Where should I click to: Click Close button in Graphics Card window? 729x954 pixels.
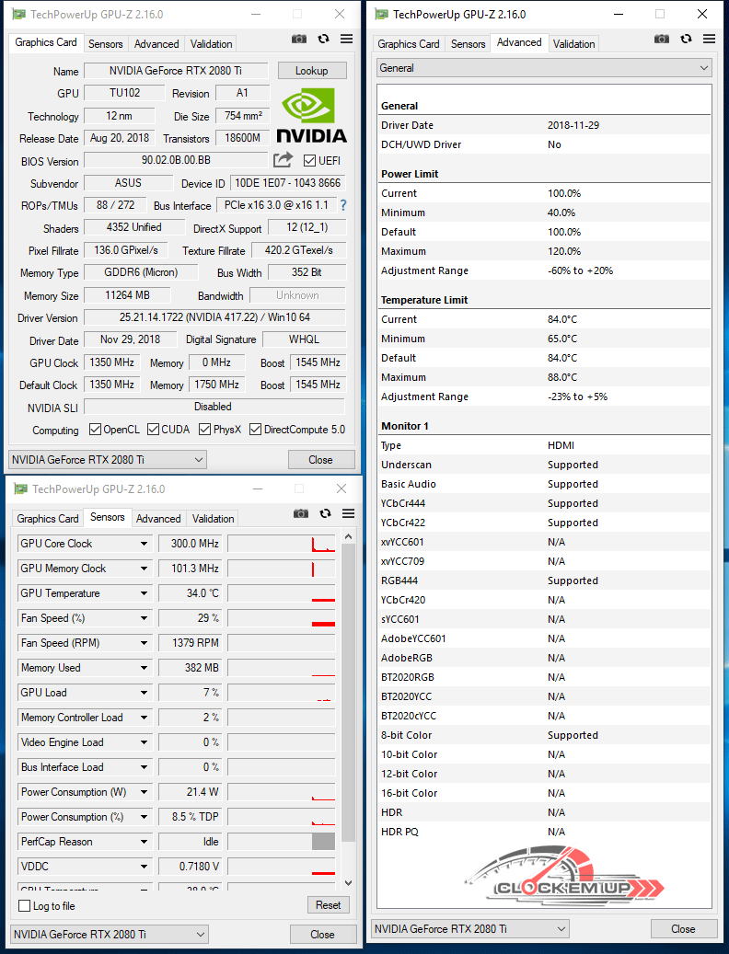[x=320, y=460]
